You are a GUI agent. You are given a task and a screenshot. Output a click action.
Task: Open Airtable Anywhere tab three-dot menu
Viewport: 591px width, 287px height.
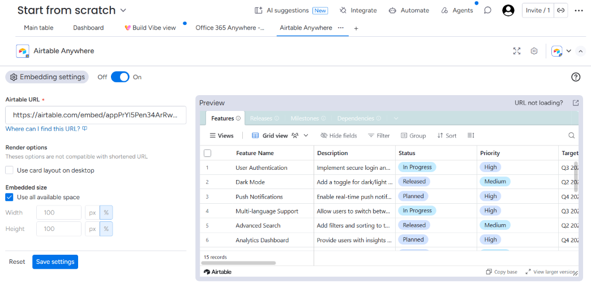[341, 28]
